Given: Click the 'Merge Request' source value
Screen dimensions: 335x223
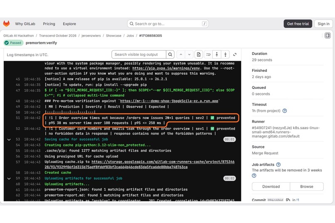Looking at the screenshot, I should coord(265,153).
